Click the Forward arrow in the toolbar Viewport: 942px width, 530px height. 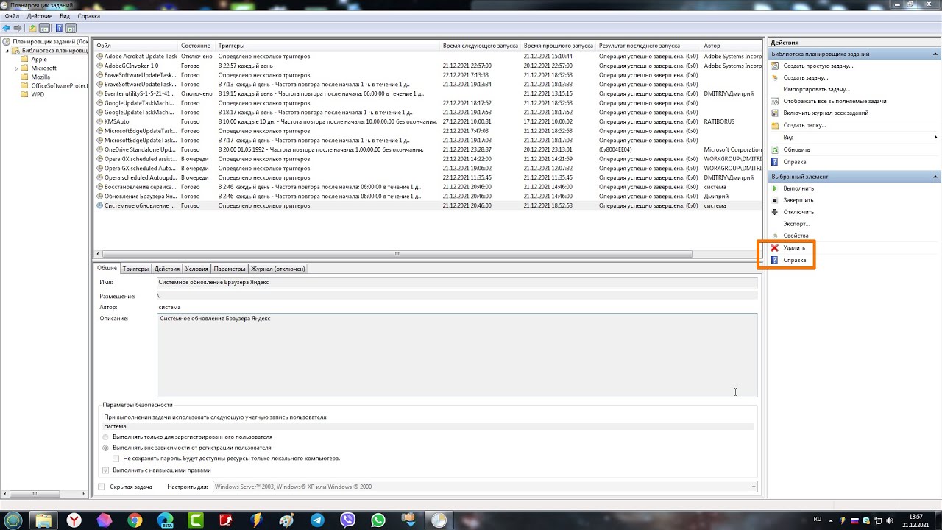click(x=18, y=28)
